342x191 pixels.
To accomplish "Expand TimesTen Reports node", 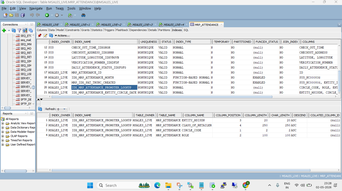I will 3,140.
